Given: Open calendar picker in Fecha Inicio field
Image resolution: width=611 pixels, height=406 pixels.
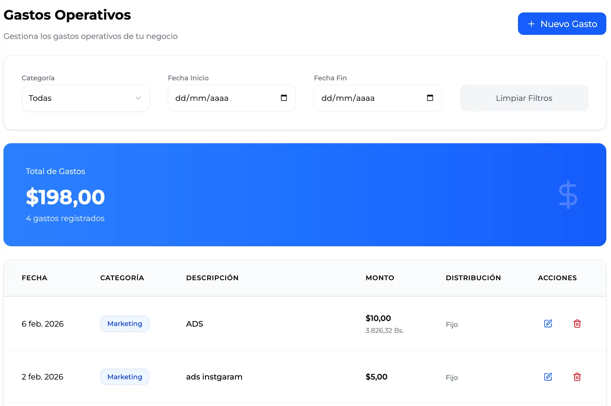Looking at the screenshot, I should 284,98.
